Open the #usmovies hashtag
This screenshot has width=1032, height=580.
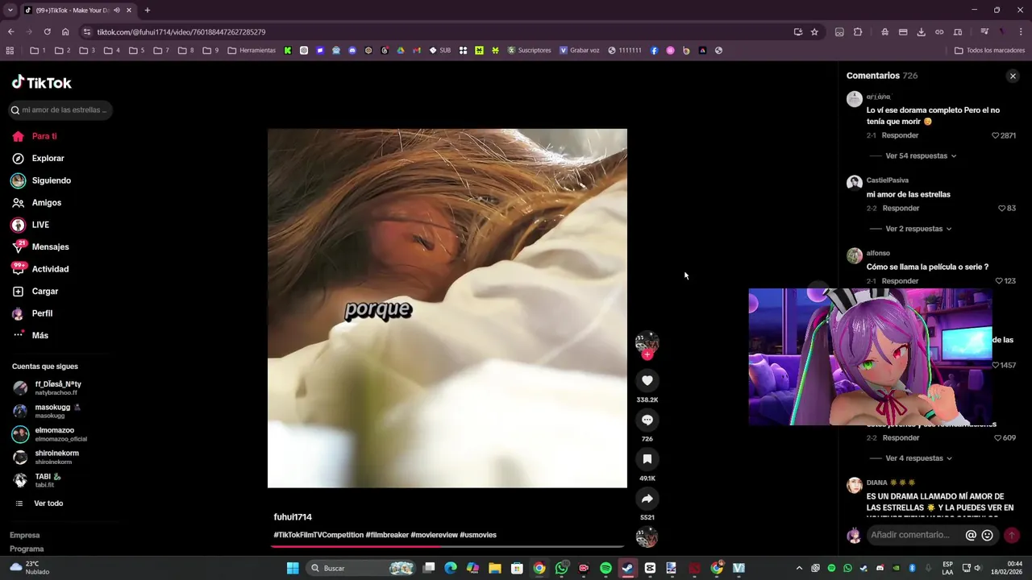pos(478,535)
